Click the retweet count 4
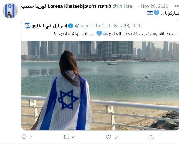This screenshot has height=144, width=179. pyautogui.click(x=73, y=137)
